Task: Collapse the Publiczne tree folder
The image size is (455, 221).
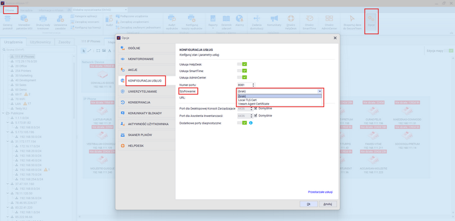Action: tap(4, 113)
